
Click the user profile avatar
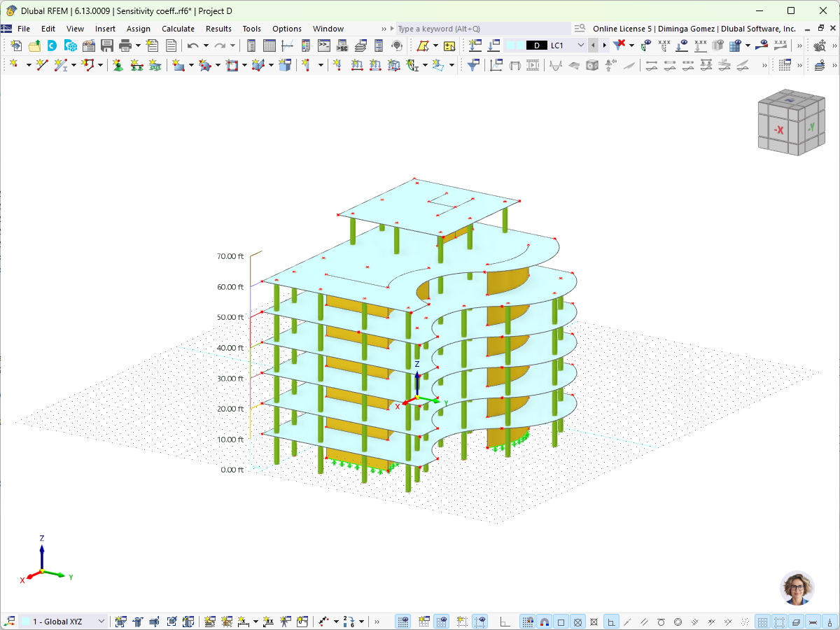point(797,589)
